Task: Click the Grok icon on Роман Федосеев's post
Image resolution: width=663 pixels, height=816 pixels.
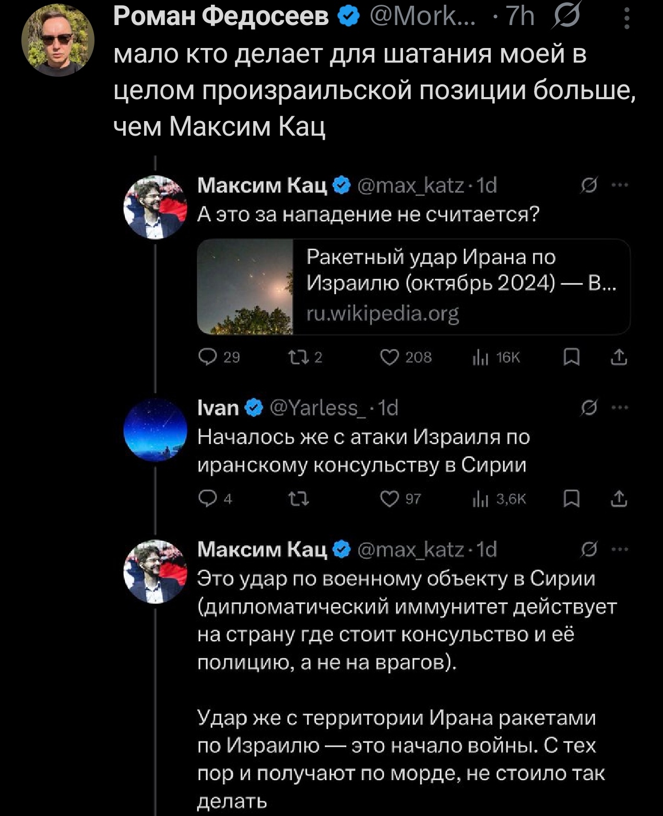Action: pos(564,17)
